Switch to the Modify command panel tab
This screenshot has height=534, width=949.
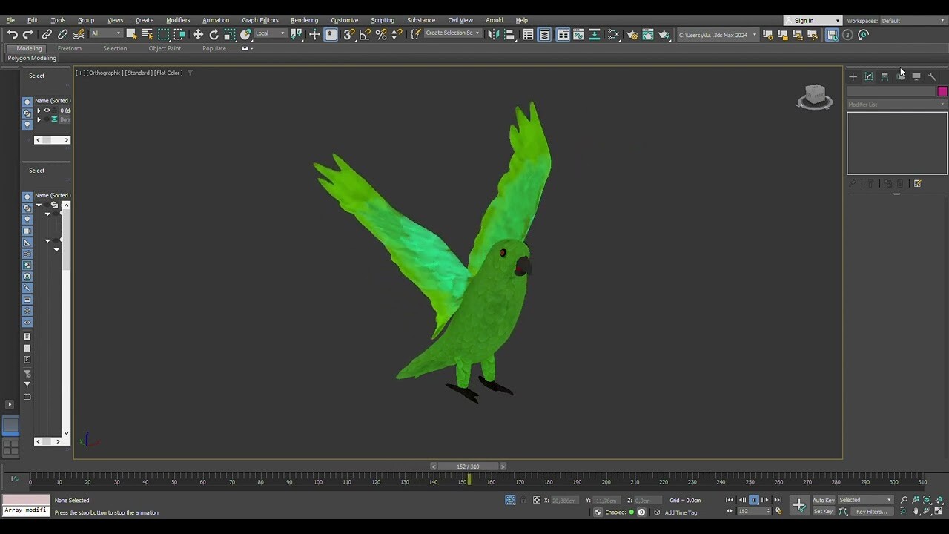tap(869, 76)
